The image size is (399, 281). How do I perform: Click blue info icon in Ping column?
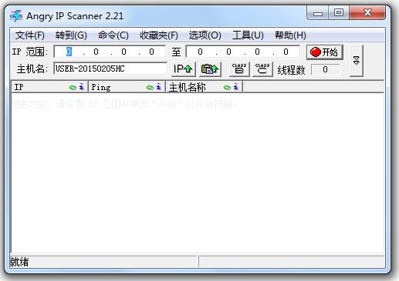click(159, 87)
